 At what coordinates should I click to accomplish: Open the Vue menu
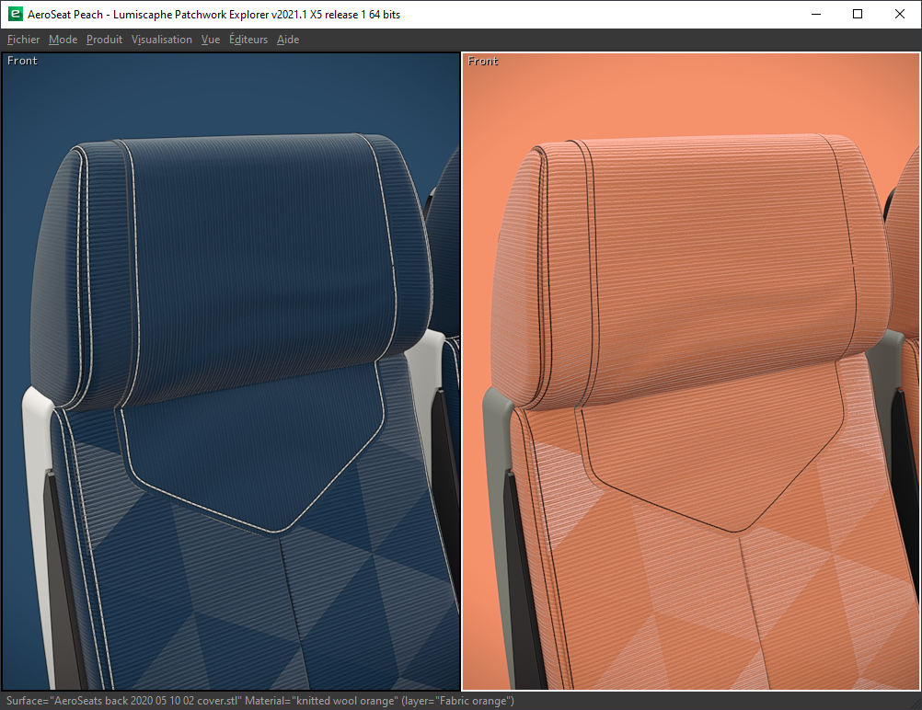210,40
